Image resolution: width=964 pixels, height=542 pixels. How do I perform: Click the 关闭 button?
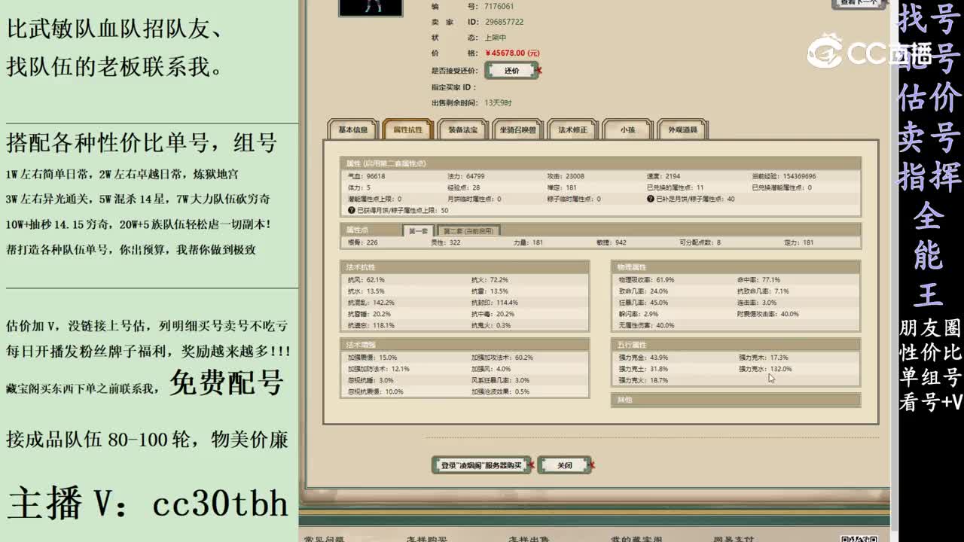tap(565, 465)
